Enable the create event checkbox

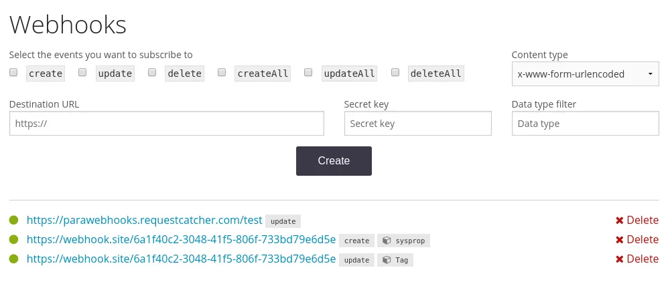13,72
